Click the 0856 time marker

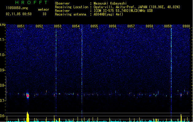point(113,26)
